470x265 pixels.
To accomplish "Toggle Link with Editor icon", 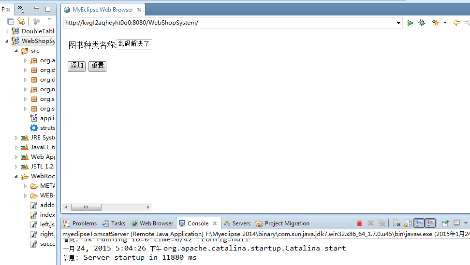I will coord(21,21).
